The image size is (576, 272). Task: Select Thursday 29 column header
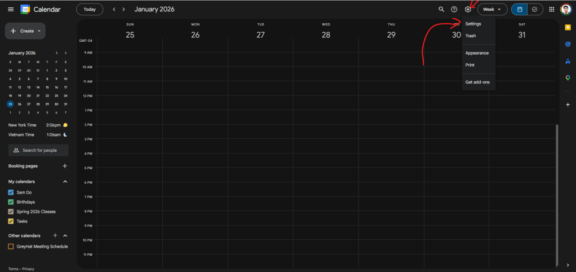pos(391,31)
